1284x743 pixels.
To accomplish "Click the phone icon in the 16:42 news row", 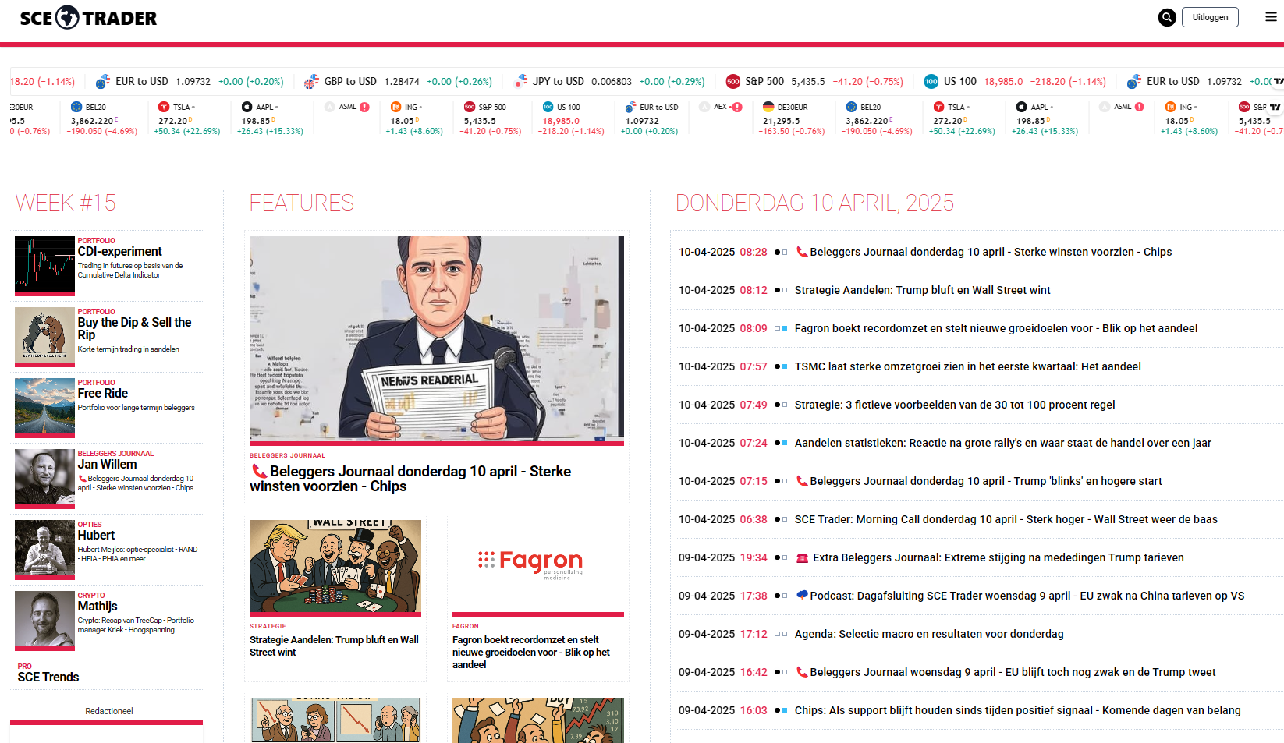I will pyautogui.click(x=801, y=672).
